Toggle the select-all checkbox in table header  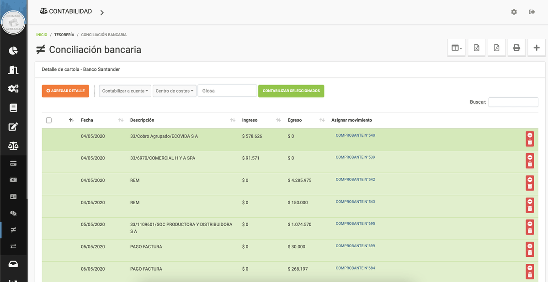pos(49,120)
